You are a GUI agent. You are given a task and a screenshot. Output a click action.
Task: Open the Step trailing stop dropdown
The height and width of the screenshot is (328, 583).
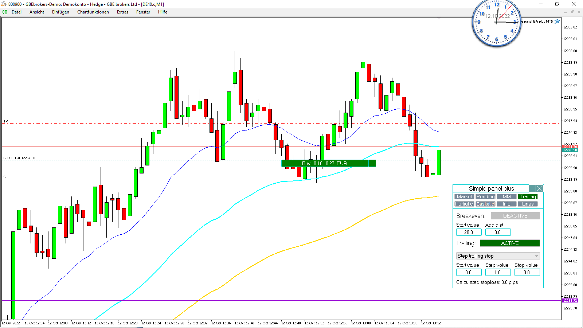498,256
